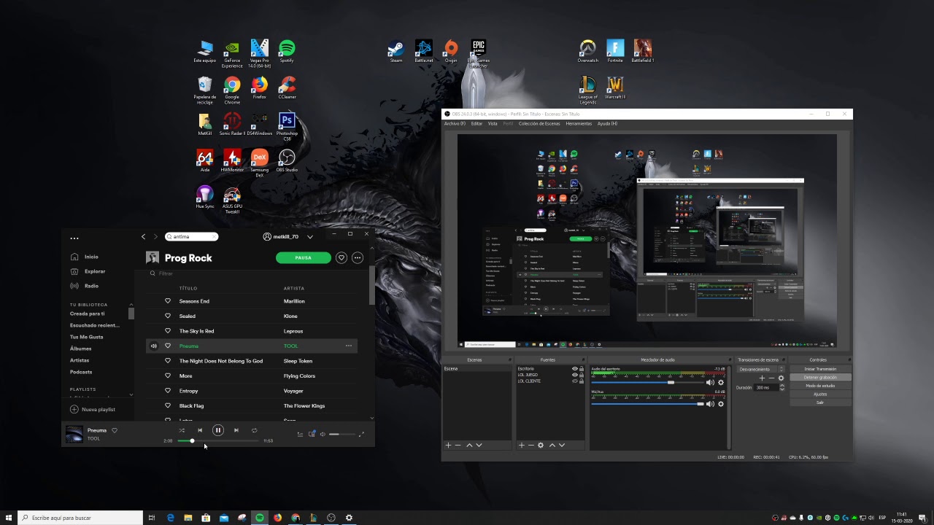
Task: Open Editar menu in OBS
Action: coord(476,123)
